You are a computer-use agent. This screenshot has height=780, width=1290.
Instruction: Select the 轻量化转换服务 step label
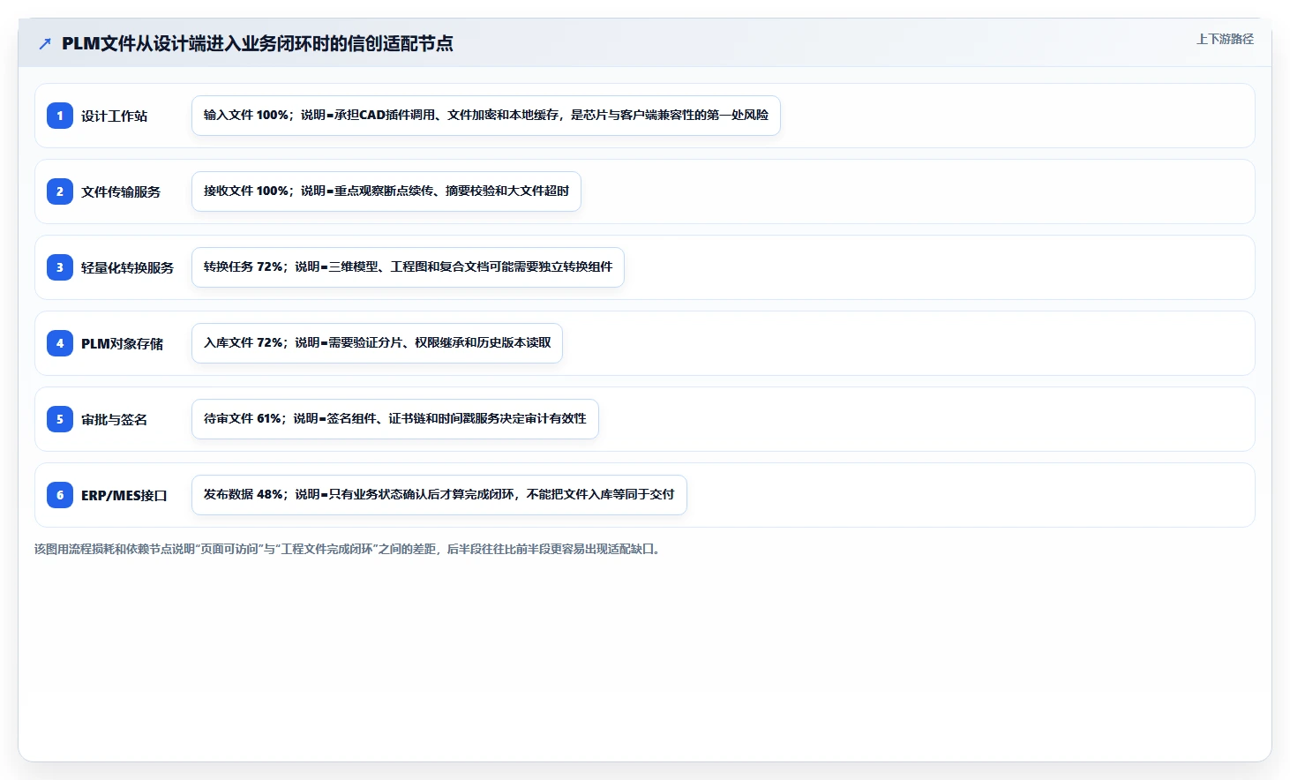tap(127, 267)
